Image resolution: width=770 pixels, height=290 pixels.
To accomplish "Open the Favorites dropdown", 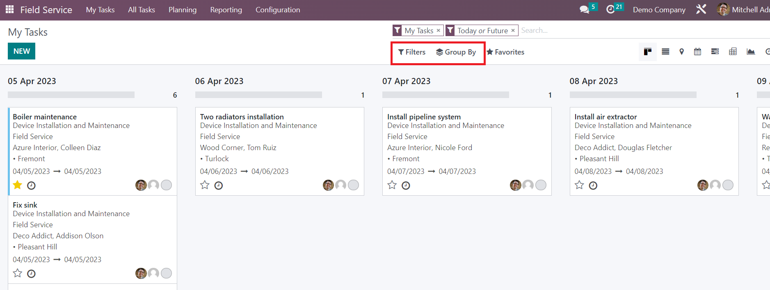I will 505,52.
